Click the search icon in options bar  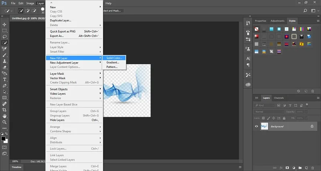305,11
